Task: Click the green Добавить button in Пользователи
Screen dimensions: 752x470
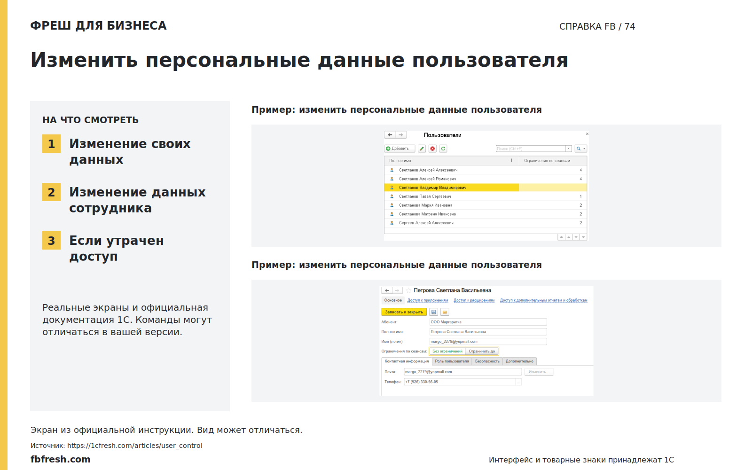Action: pos(399,149)
